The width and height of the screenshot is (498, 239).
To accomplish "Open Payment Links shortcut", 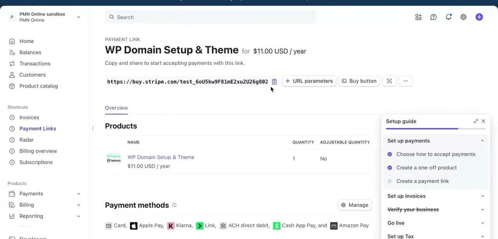I will click(x=38, y=129).
